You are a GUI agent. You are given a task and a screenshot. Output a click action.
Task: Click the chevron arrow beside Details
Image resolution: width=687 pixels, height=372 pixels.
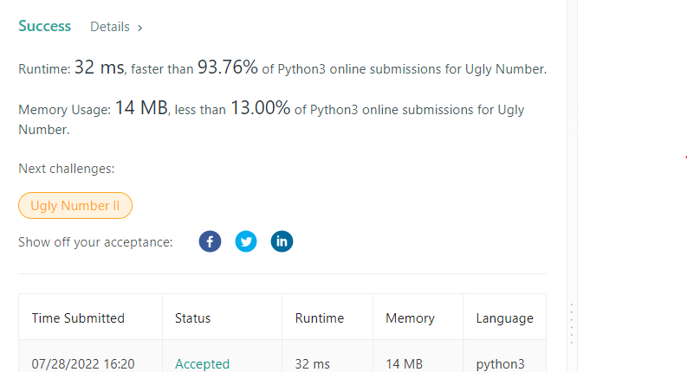[140, 28]
